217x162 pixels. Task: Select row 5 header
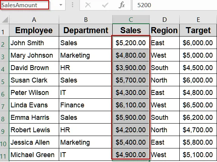pos(5,80)
